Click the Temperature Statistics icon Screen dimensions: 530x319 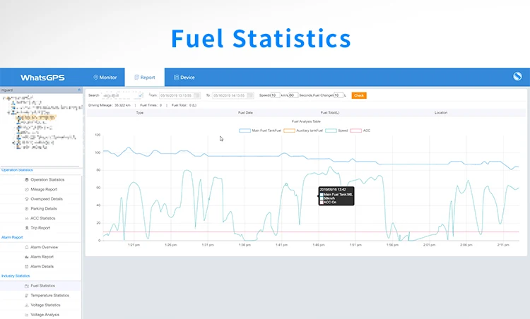(x=27, y=296)
